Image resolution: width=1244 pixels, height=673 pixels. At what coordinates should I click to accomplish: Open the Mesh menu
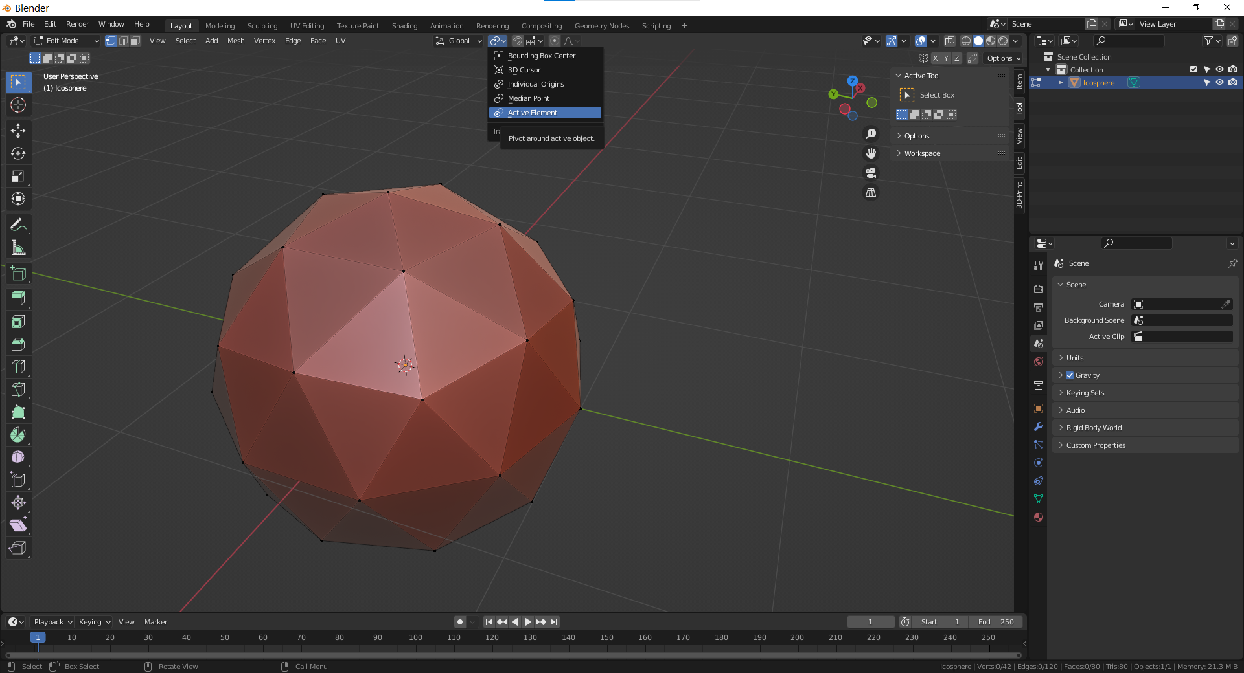tap(236, 41)
